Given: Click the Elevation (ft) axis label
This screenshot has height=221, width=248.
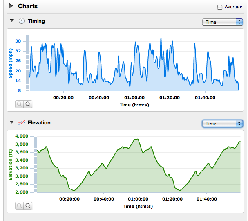Looking at the screenshot, I should pos(11,165).
